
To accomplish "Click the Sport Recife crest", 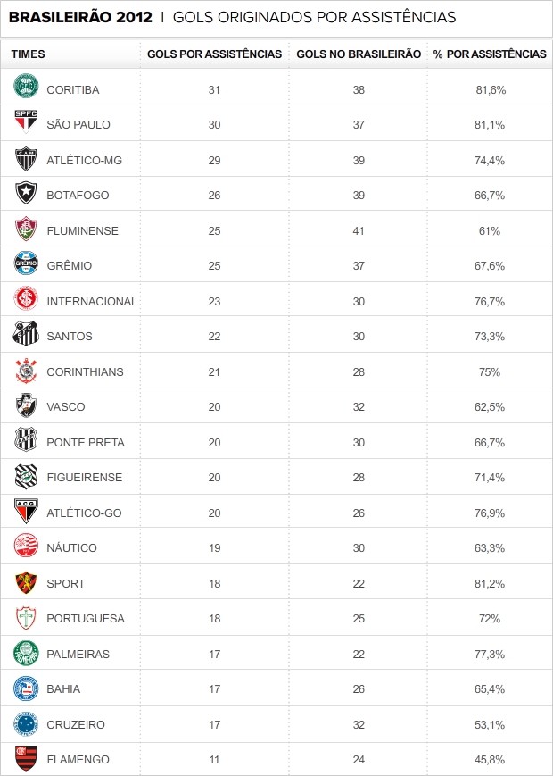I will coord(26,582).
